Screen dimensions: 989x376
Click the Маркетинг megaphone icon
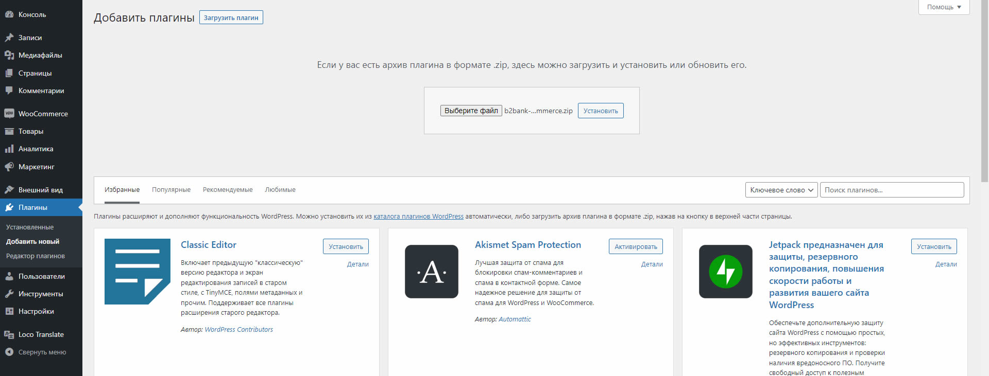[9, 167]
